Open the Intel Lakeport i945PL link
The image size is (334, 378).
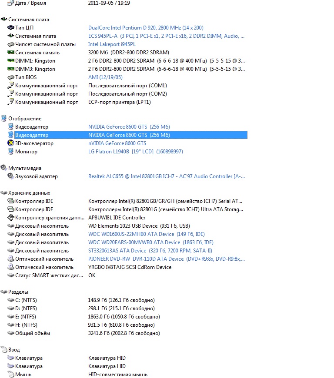pos(112,44)
